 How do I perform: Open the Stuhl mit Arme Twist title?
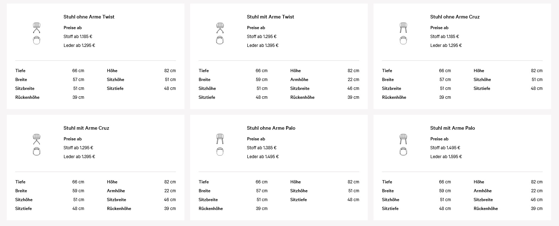(x=270, y=17)
